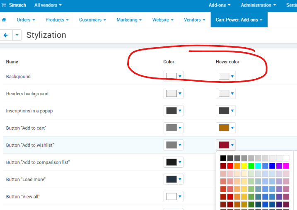Open the Marketing menu
Screen dimensions: 297x210
[x=129, y=20]
